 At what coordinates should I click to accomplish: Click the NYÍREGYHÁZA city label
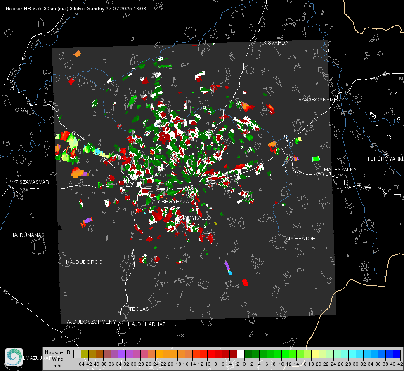(171, 201)
